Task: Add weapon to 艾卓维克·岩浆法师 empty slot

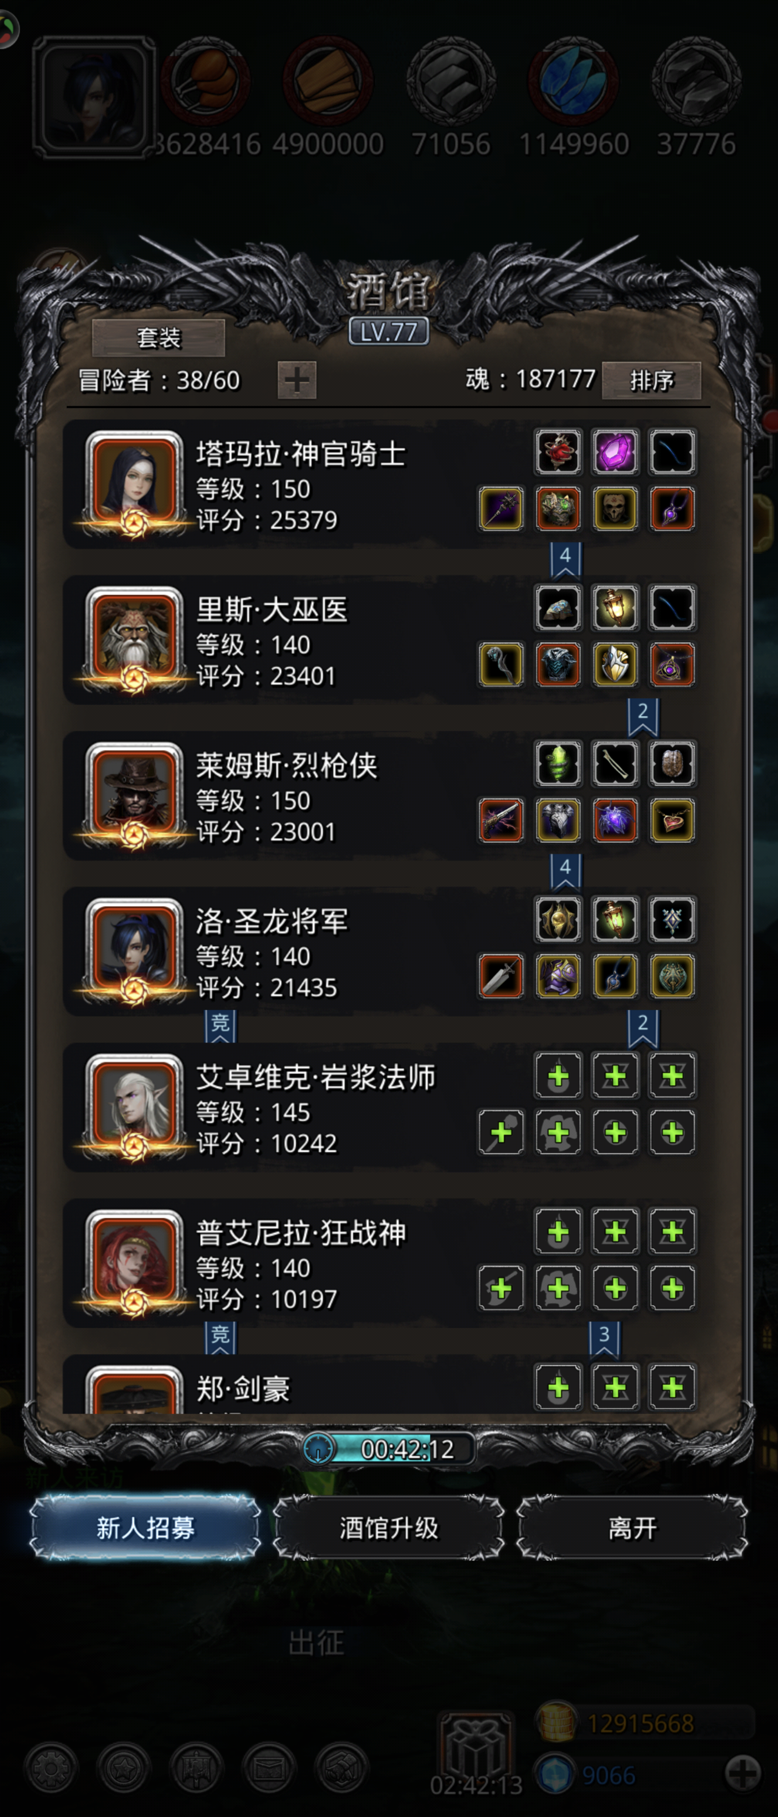Action: pos(501,1132)
